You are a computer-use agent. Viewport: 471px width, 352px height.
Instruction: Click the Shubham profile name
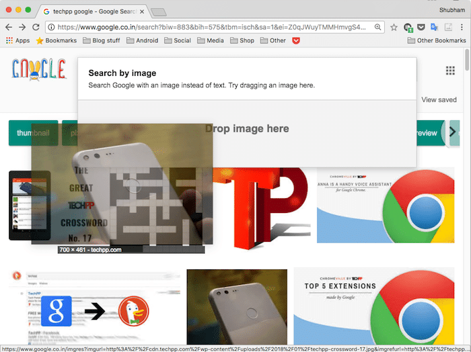[x=452, y=10]
